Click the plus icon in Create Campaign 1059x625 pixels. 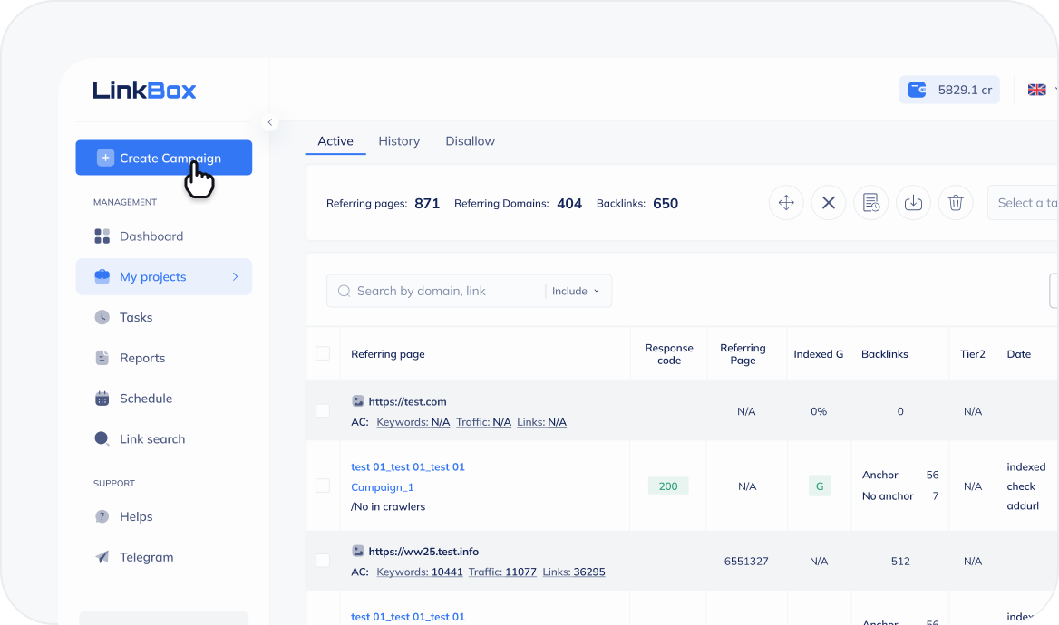tap(105, 158)
